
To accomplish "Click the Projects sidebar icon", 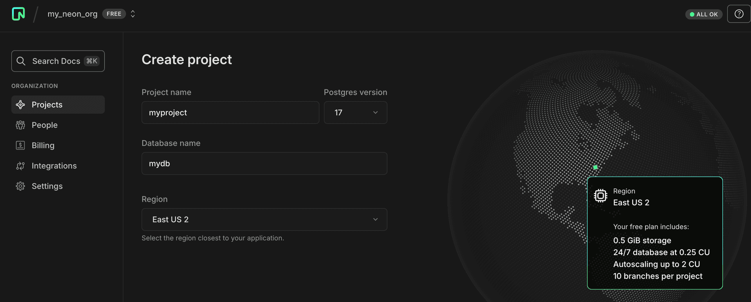I will tap(20, 105).
